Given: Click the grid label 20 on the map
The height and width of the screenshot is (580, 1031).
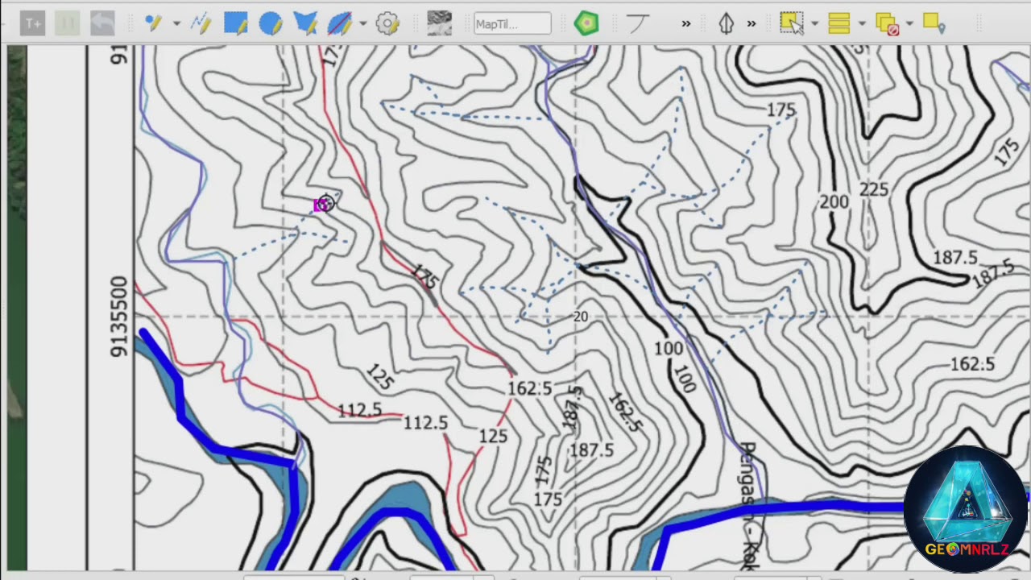Looking at the screenshot, I should [x=581, y=317].
